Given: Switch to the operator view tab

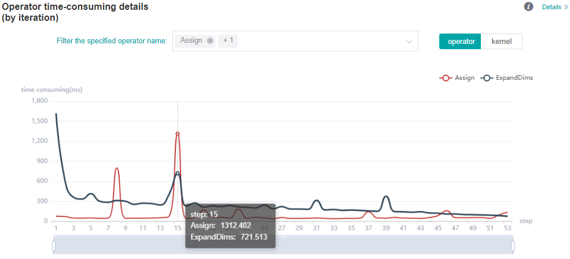Looking at the screenshot, I should 460,42.
